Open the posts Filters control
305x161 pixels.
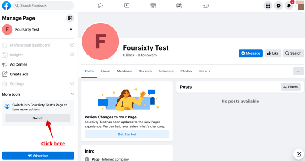pyautogui.click(x=290, y=87)
